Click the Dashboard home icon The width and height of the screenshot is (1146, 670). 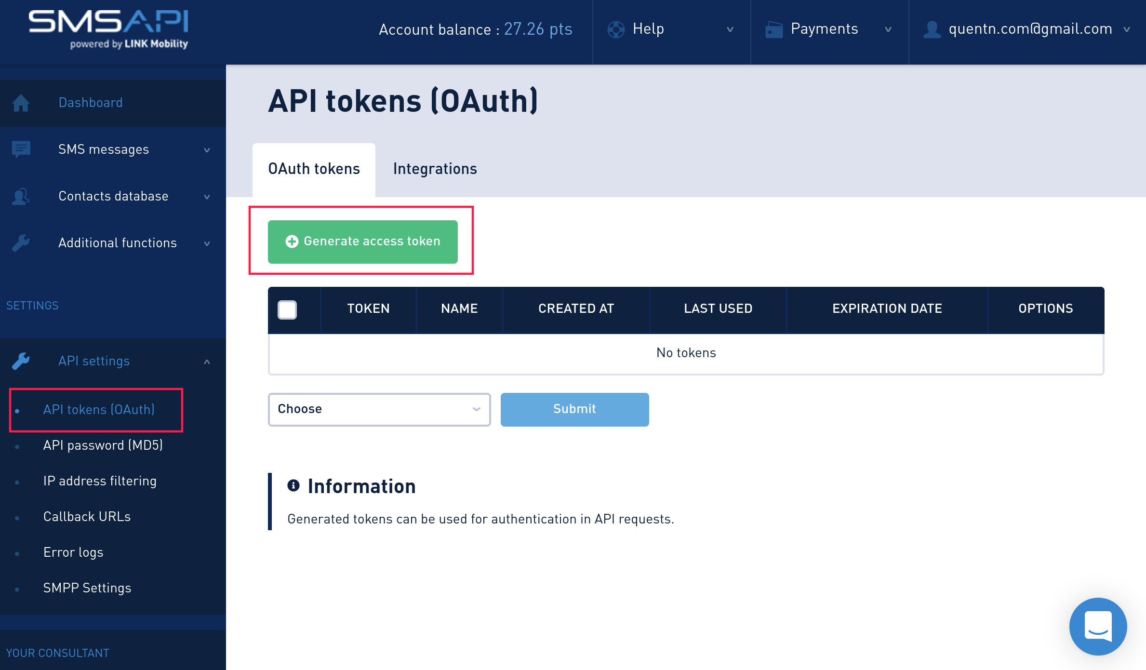pos(21,103)
